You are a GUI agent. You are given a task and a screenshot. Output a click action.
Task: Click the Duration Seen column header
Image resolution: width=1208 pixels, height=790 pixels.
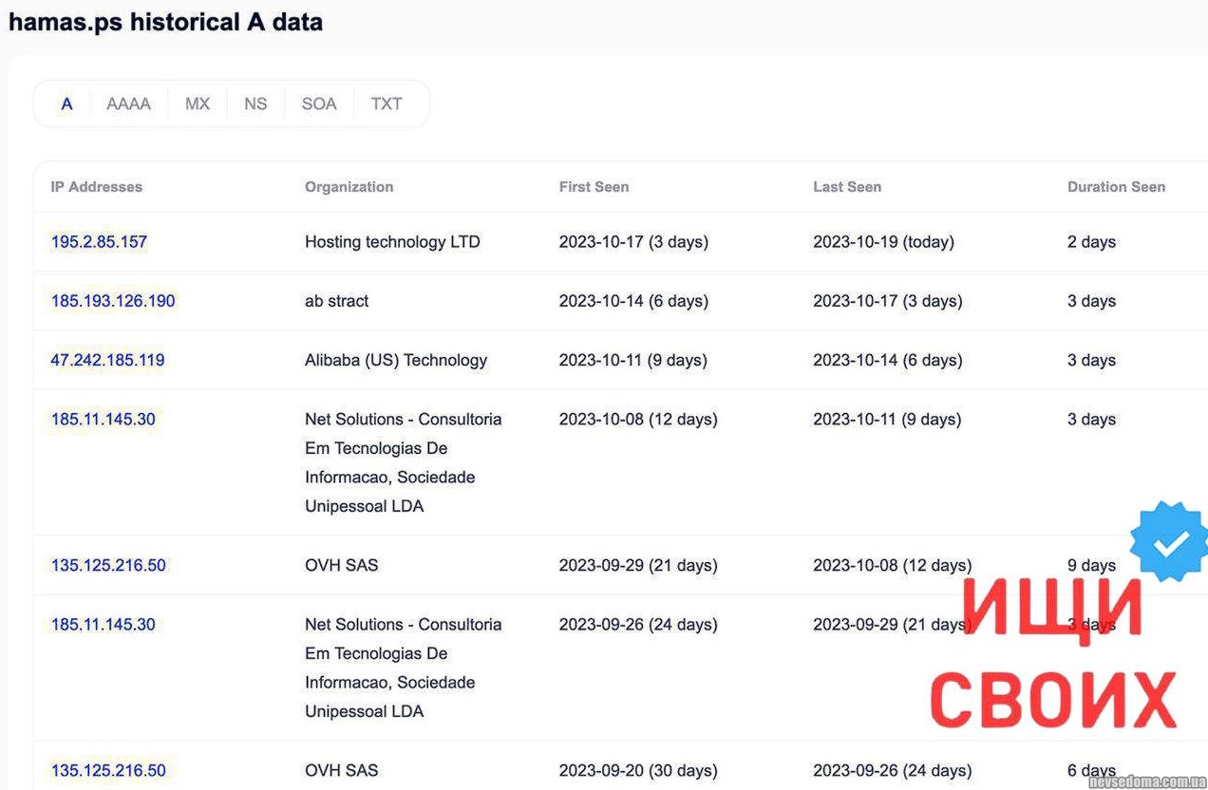point(1116,187)
